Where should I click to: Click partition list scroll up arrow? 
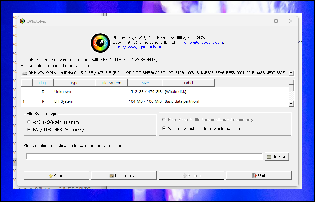291,82
